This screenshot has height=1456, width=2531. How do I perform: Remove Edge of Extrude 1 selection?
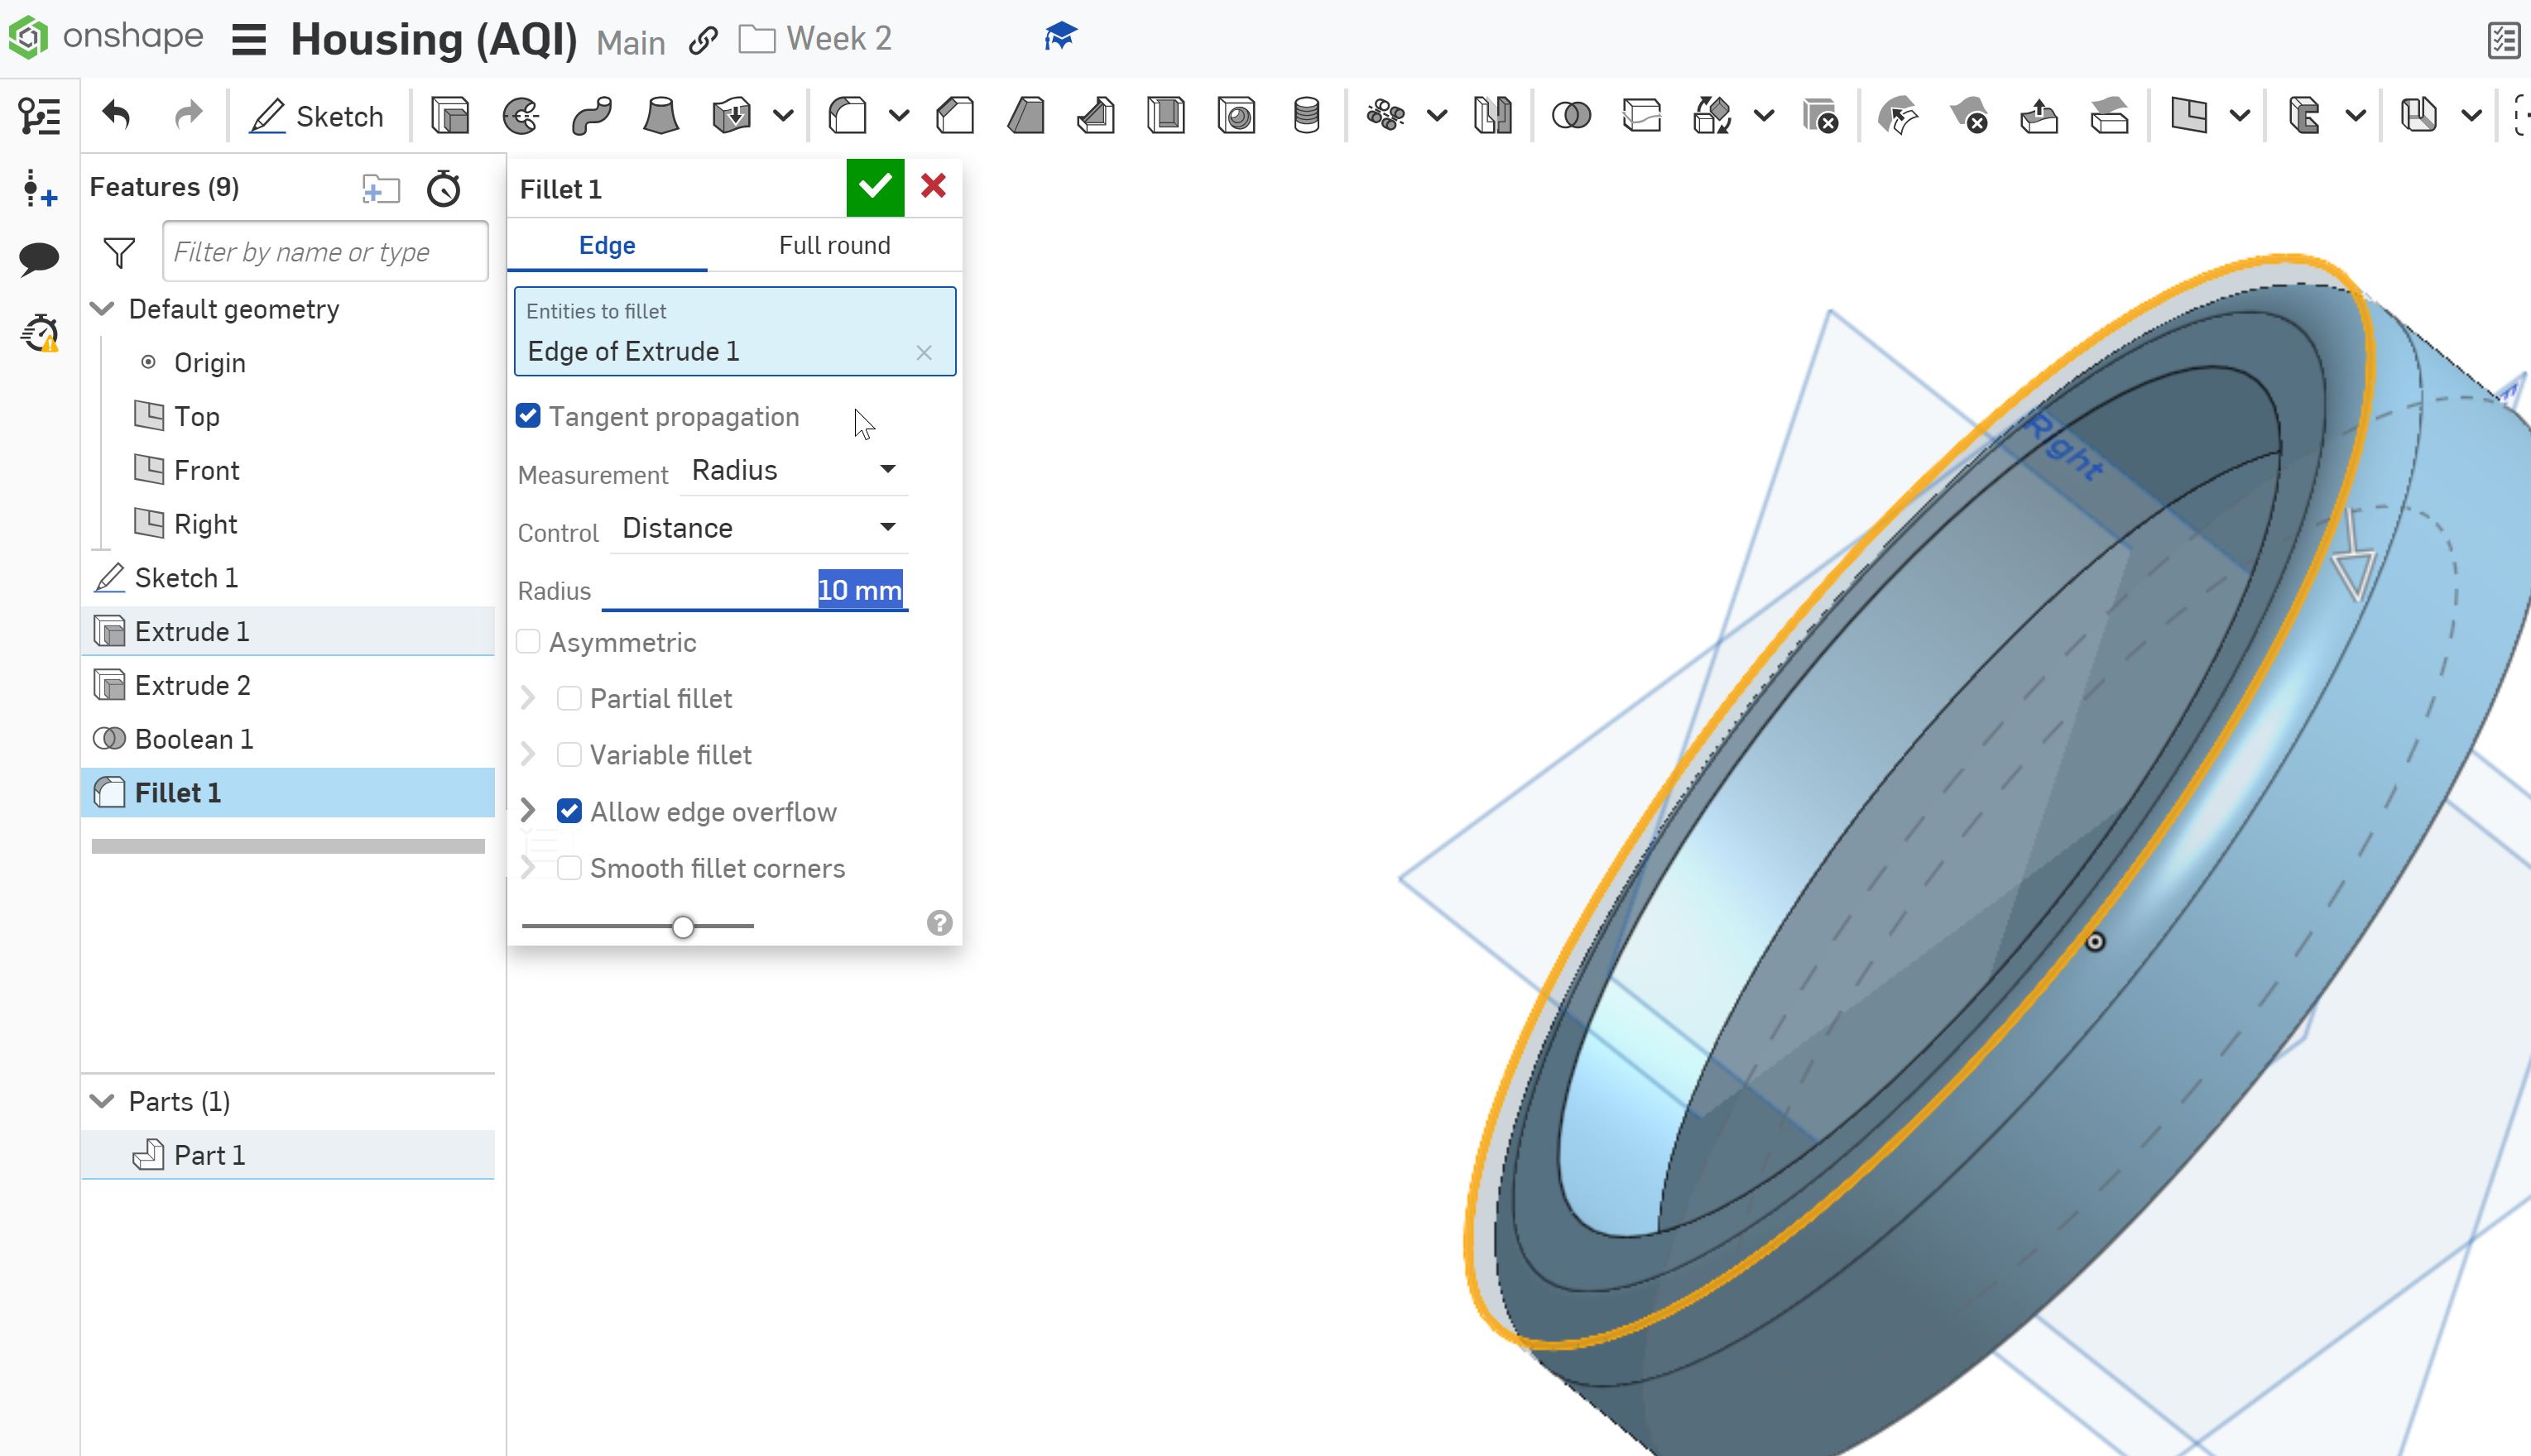pyautogui.click(x=925, y=352)
